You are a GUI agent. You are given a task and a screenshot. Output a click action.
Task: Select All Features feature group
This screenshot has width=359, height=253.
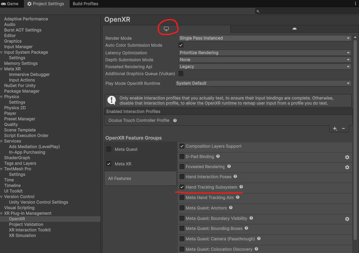(x=140, y=178)
